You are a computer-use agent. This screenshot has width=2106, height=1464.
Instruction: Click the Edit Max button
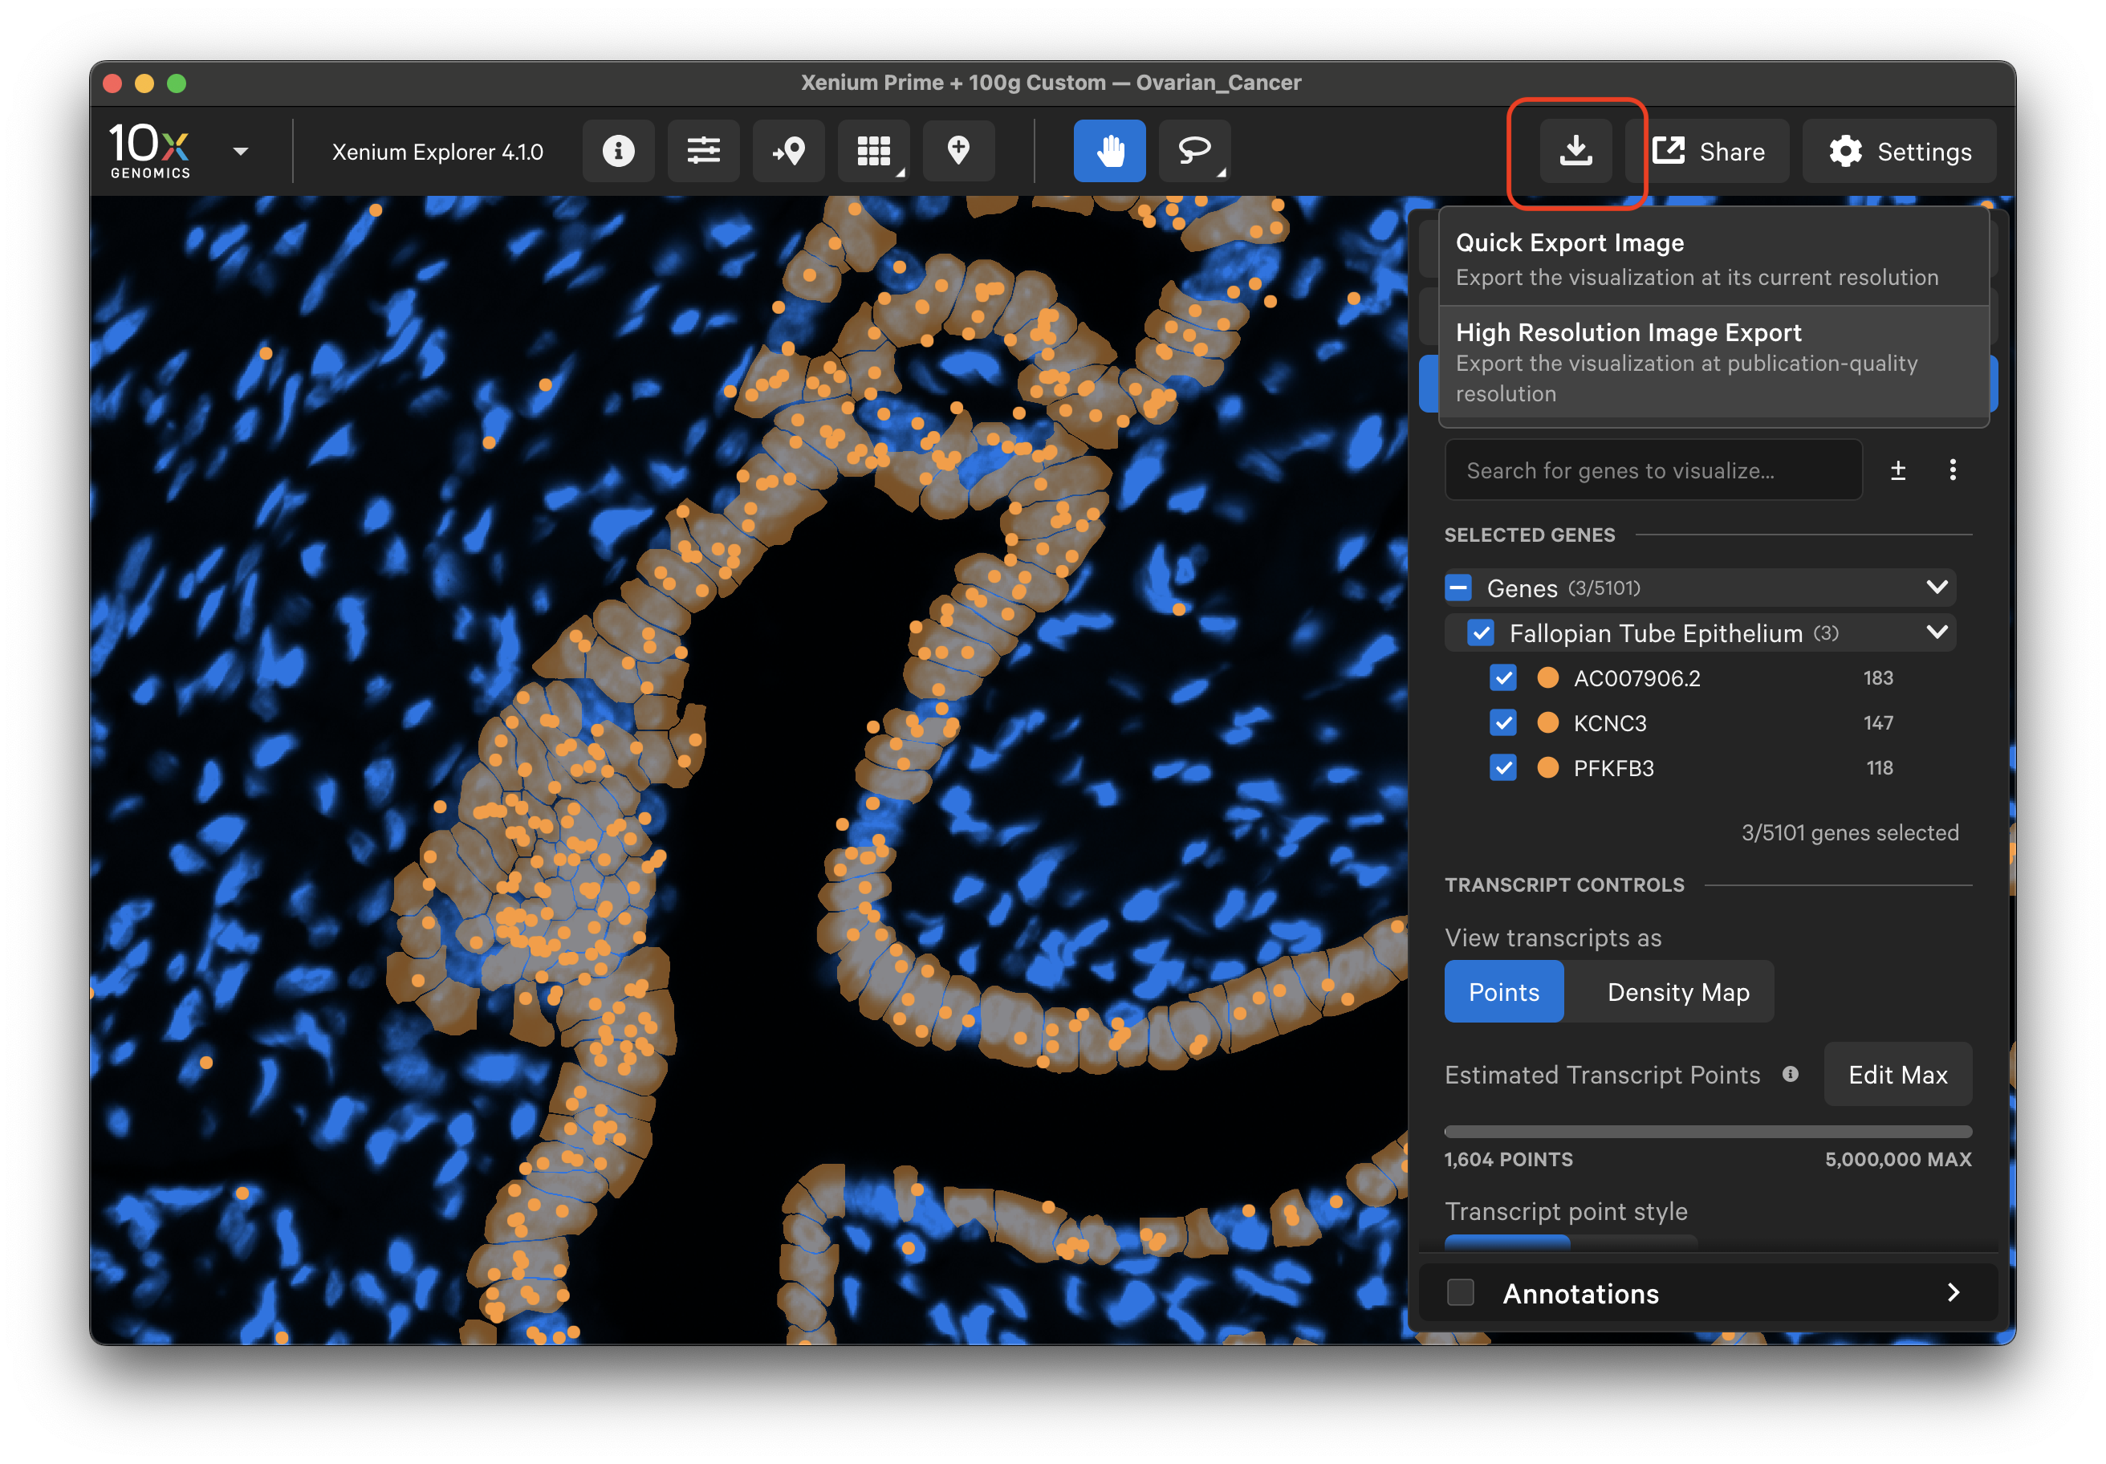click(x=1897, y=1075)
